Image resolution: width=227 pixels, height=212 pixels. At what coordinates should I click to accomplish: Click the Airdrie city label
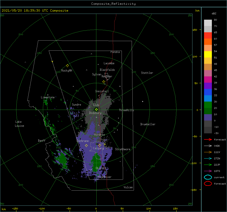tap(99, 135)
